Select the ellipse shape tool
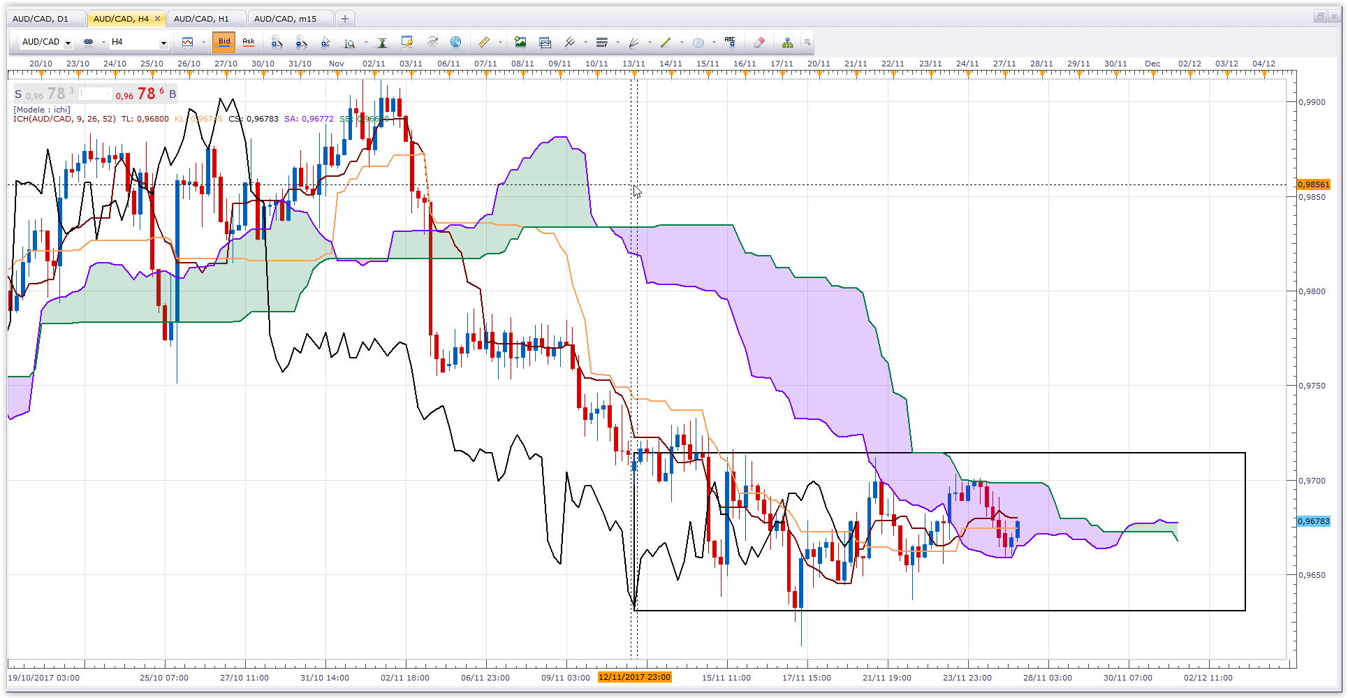 pos(698,43)
